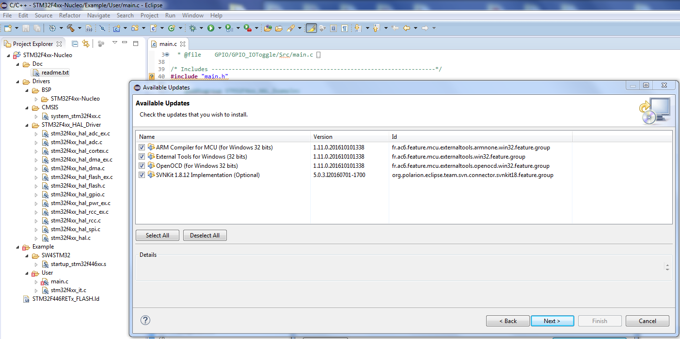The height and width of the screenshot is (339, 680).
Task: Click the Back button
Action: 508,321
